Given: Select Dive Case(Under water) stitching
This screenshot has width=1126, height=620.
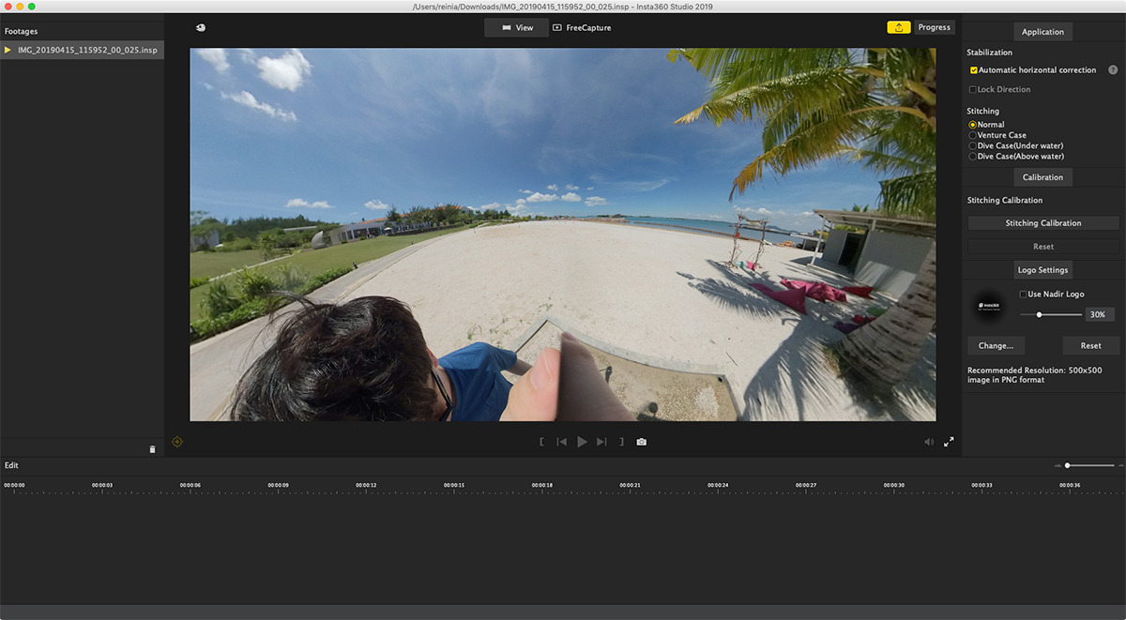Looking at the screenshot, I should click(972, 146).
